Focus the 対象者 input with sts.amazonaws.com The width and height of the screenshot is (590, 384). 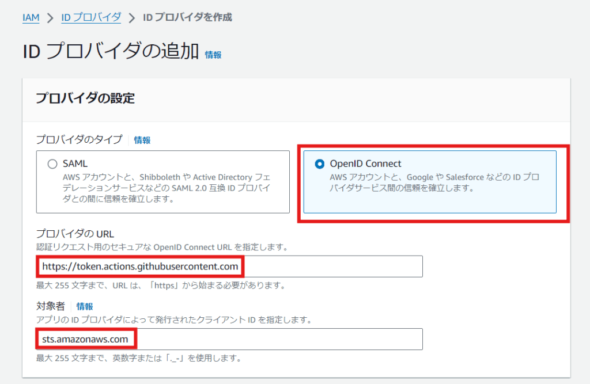coord(277,339)
